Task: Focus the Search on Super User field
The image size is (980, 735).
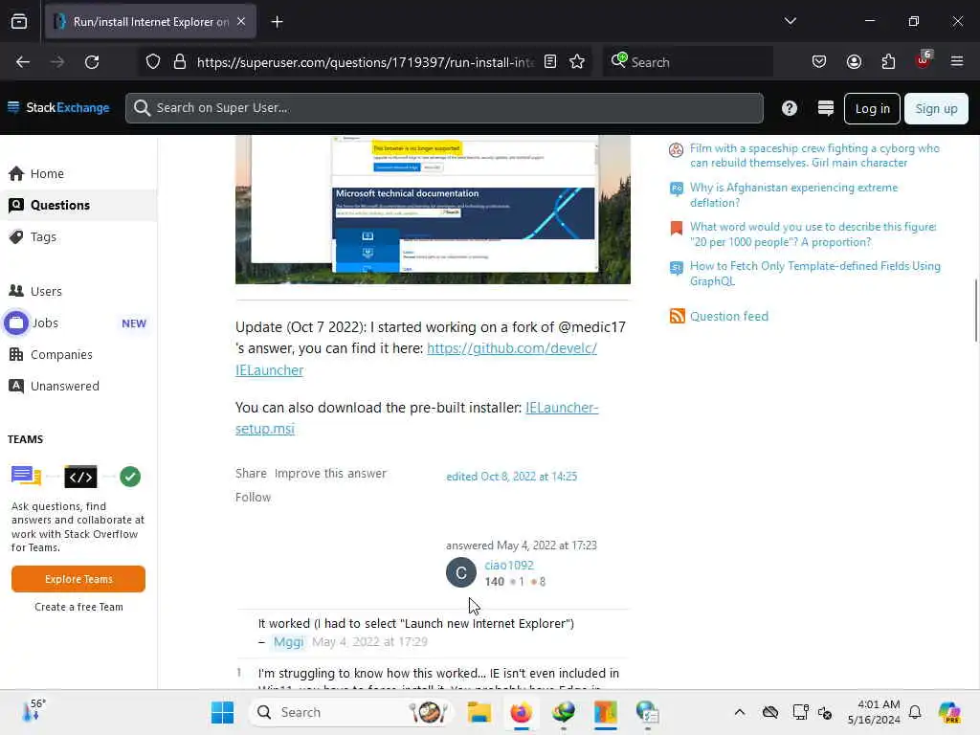Action: click(444, 108)
